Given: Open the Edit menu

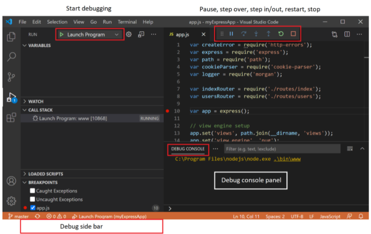Looking at the screenshot, I should point(37,22).
